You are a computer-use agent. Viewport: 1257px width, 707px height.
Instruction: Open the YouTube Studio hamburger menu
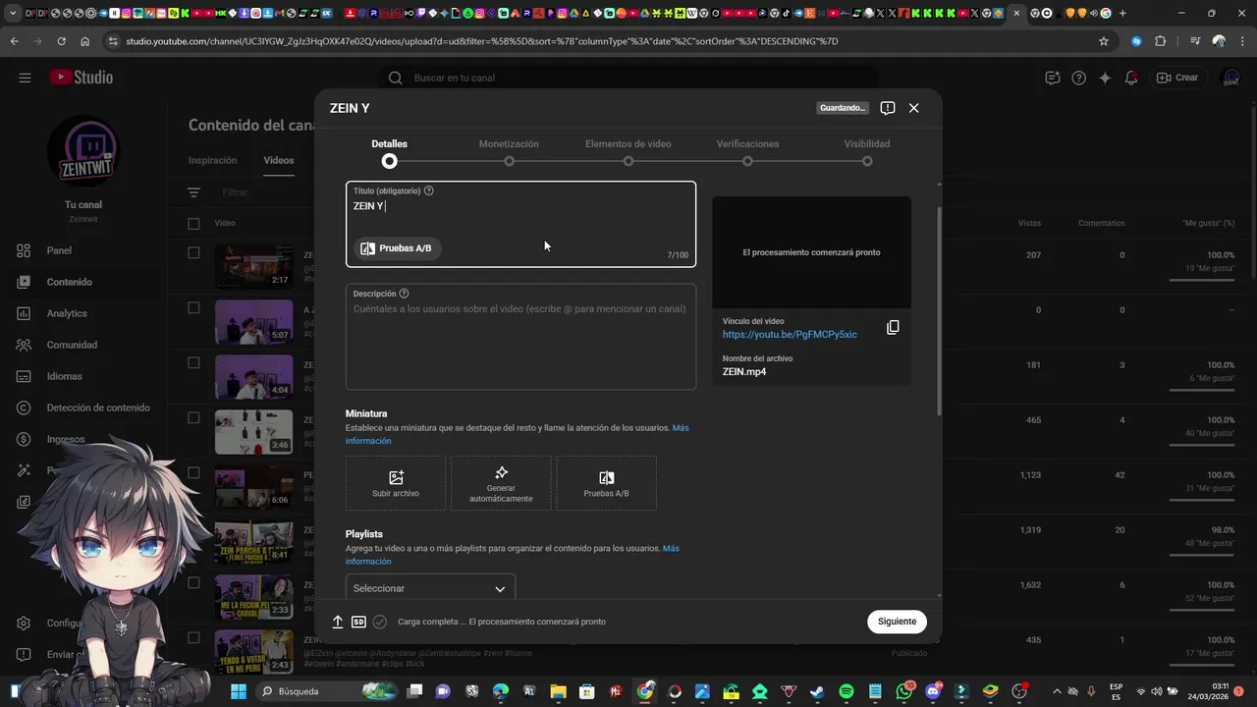click(x=25, y=78)
